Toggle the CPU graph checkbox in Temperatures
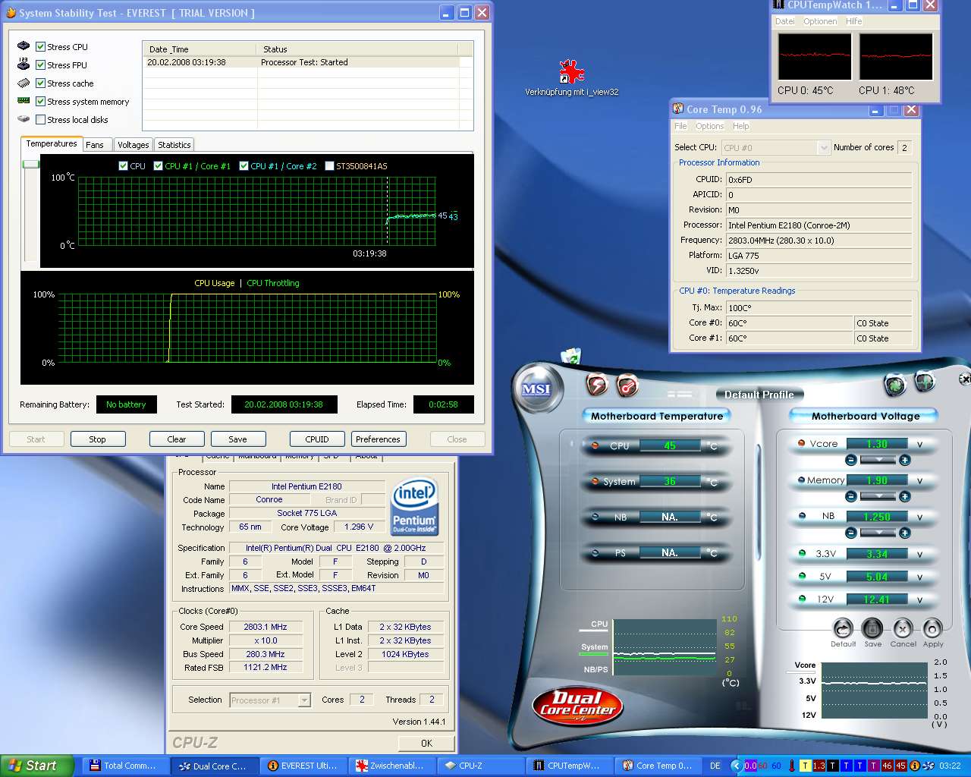Viewport: 971px width, 777px height. pyautogui.click(x=124, y=166)
